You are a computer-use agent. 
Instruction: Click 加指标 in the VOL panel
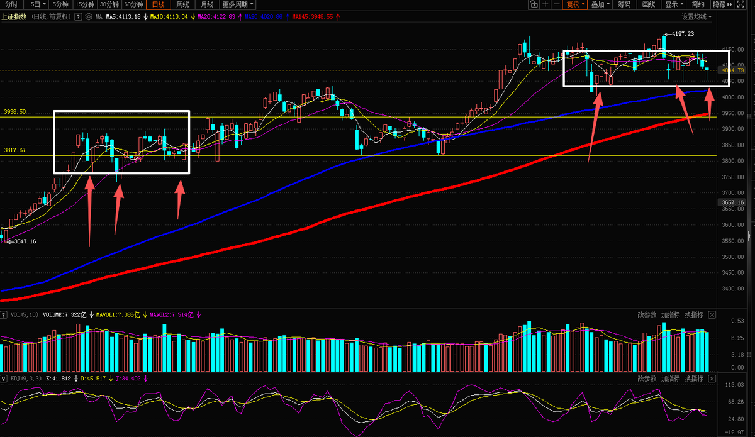coord(670,314)
